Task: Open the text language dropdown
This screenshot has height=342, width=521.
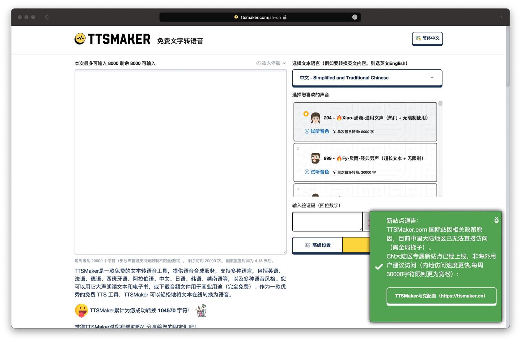Action: 367,78
